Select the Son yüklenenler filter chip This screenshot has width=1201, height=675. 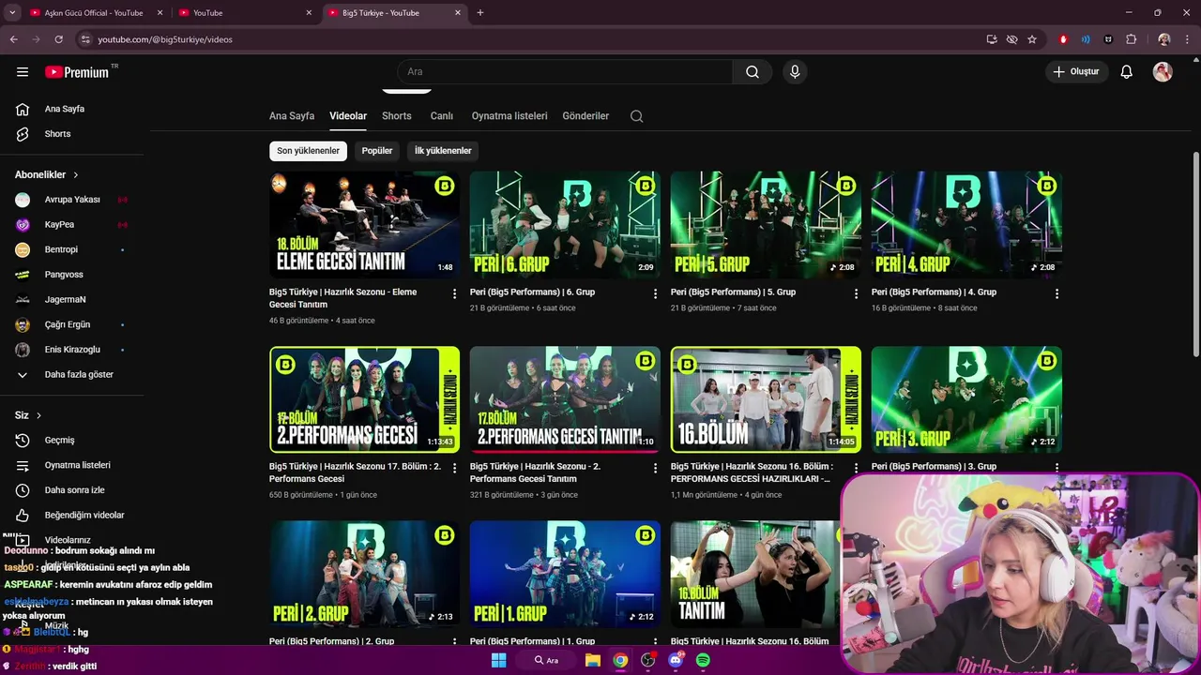(x=308, y=151)
